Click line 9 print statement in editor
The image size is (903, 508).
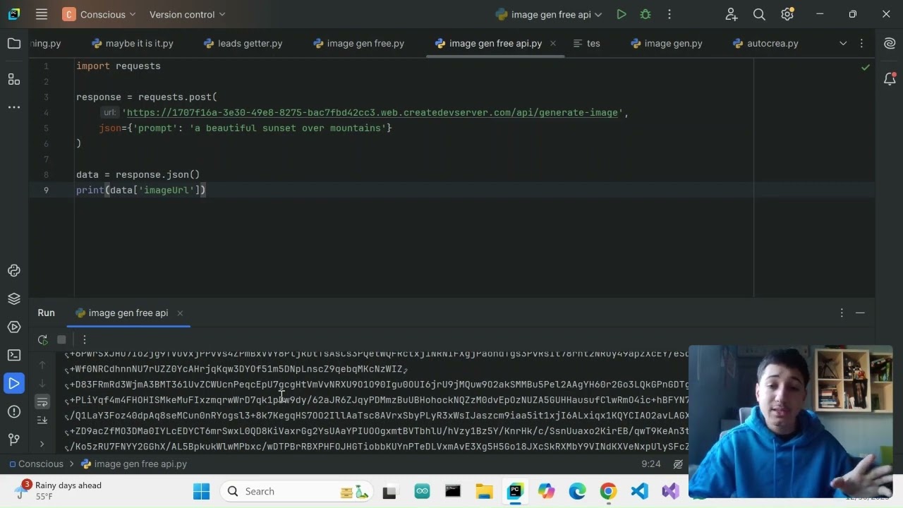(x=141, y=190)
